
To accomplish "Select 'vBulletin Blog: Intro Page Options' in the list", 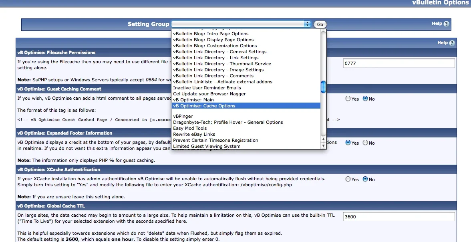I will [211, 34].
